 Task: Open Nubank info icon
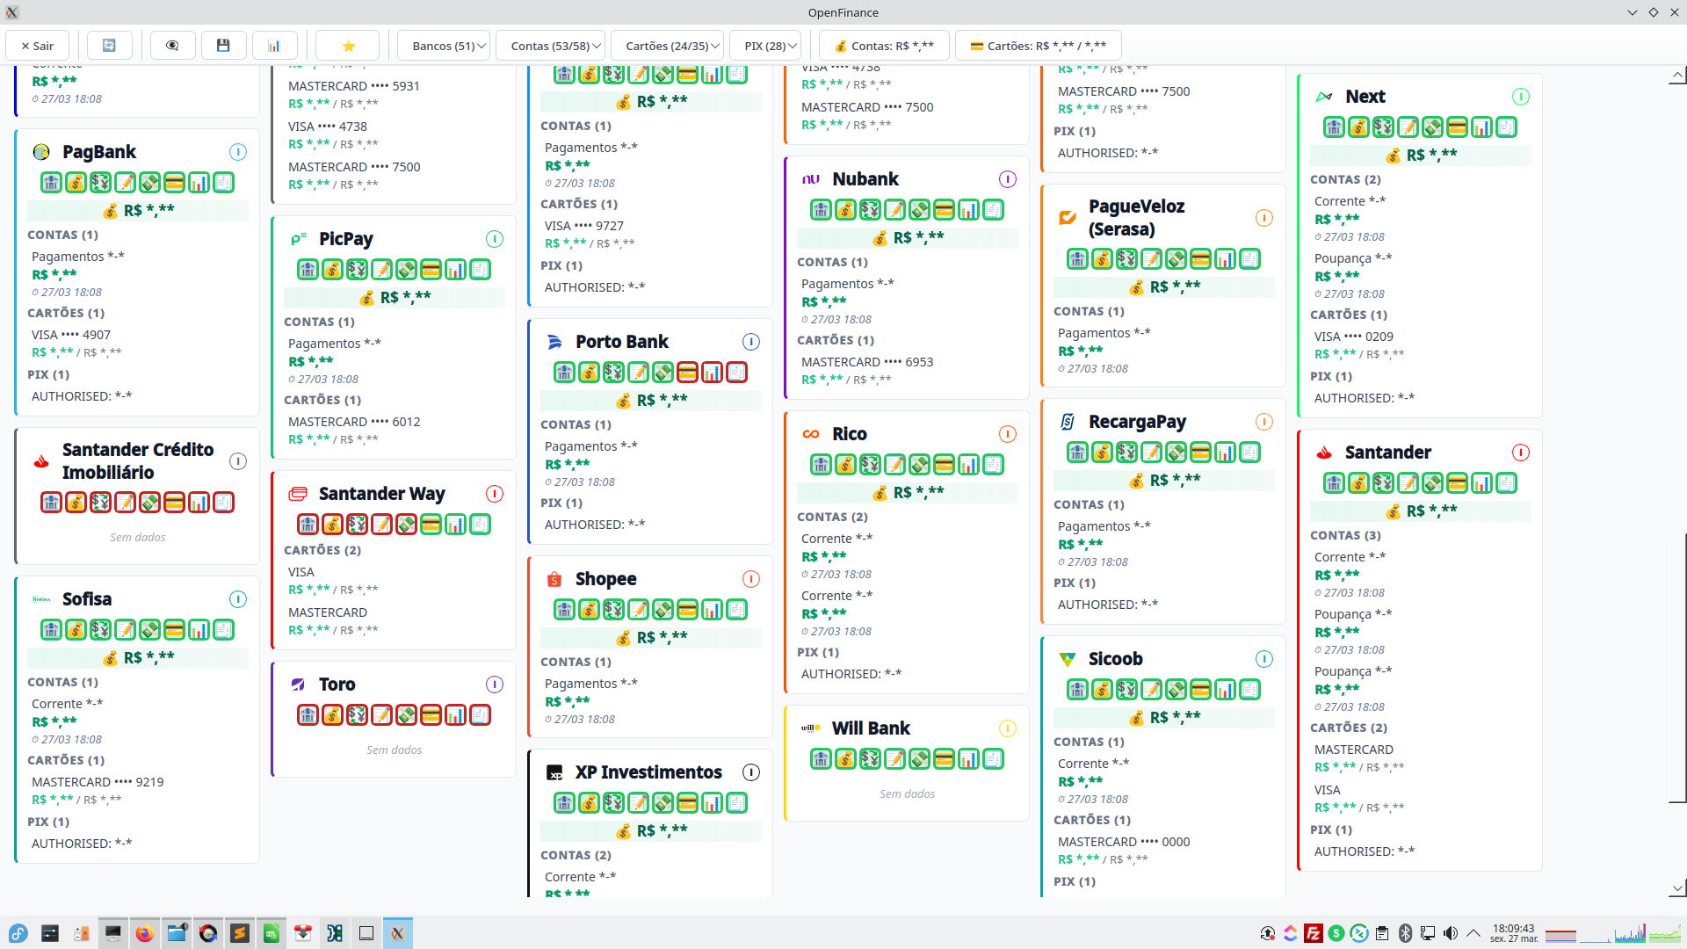click(x=1008, y=179)
